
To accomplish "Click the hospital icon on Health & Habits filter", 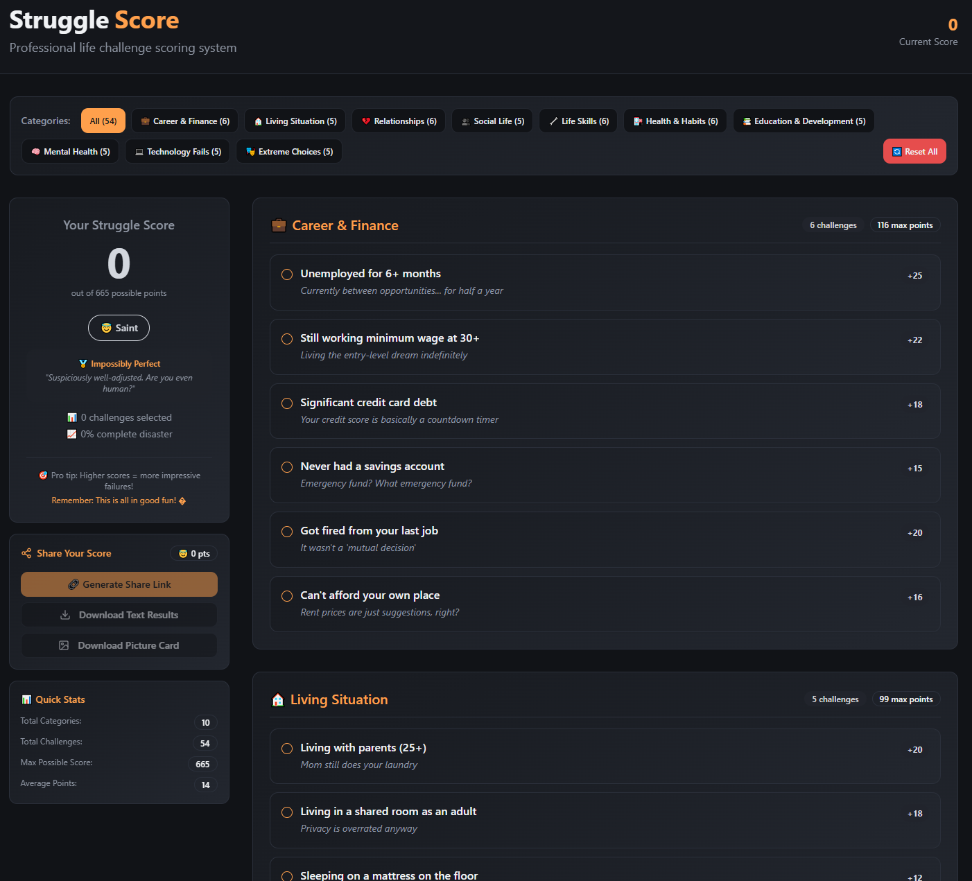I will (637, 121).
